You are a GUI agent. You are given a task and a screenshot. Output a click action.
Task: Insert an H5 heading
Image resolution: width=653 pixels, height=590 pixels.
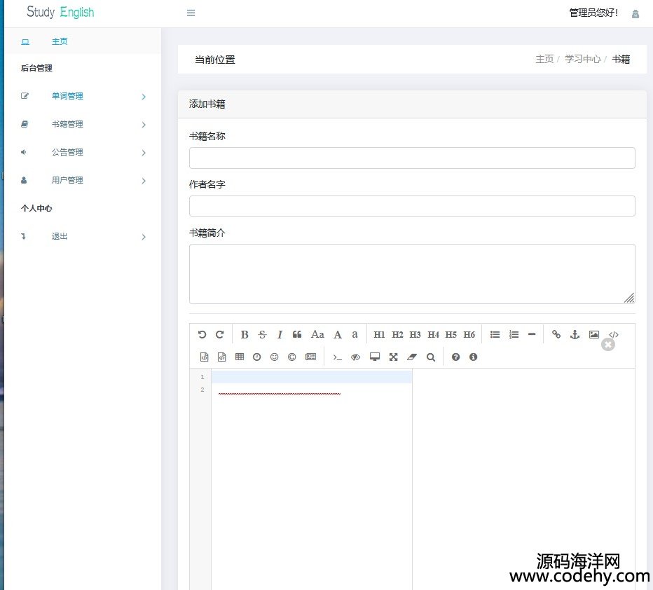pyautogui.click(x=451, y=334)
